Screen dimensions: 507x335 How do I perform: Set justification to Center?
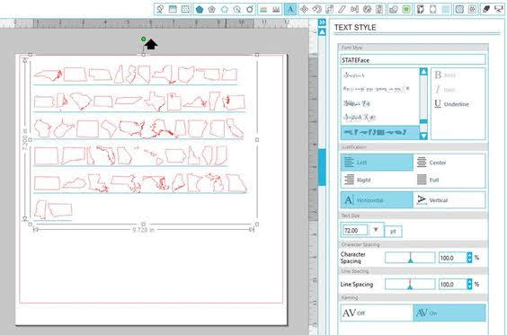pos(449,163)
